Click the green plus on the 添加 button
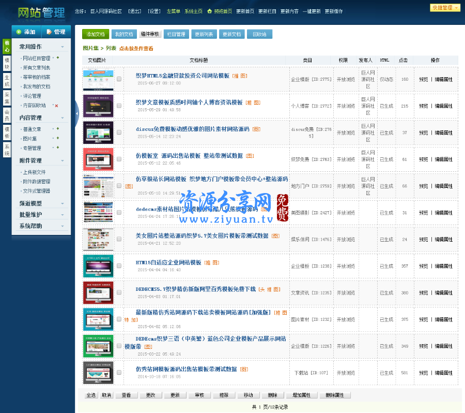Screen dimensions: 465x413 pyautogui.click(x=19, y=32)
